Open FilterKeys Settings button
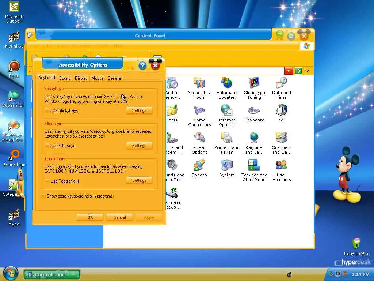This screenshot has height=281, width=374. [x=139, y=146]
